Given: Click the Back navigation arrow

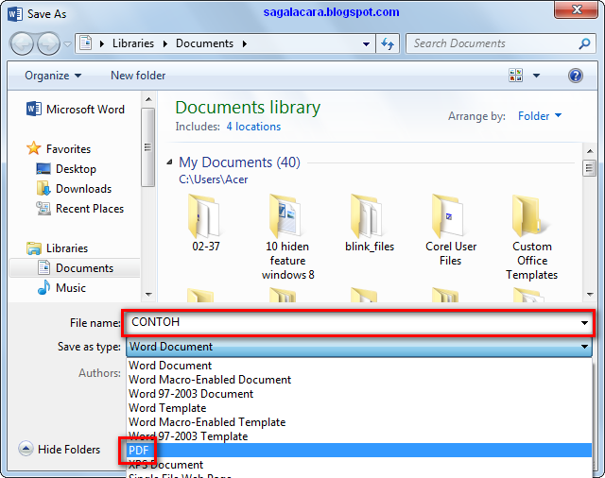Looking at the screenshot, I should tap(22, 43).
